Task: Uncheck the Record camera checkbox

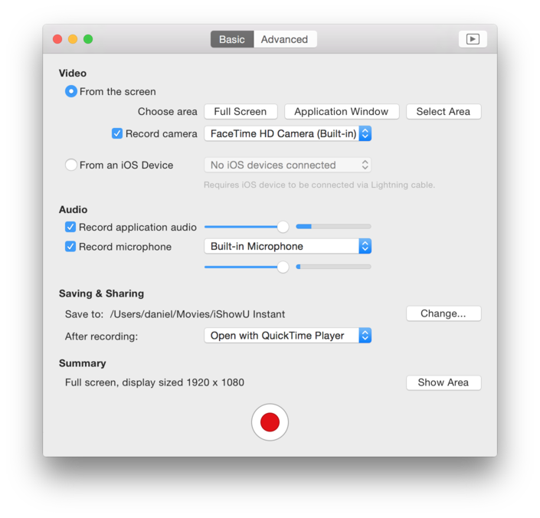Action: [117, 133]
